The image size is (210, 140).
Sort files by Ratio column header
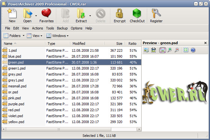pyautogui.click(x=132, y=44)
